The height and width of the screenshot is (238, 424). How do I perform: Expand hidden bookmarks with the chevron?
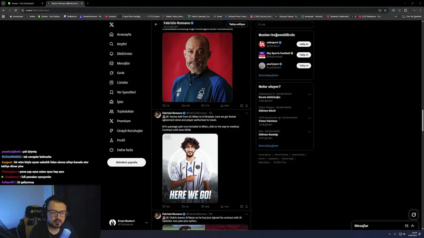(x=396, y=16)
